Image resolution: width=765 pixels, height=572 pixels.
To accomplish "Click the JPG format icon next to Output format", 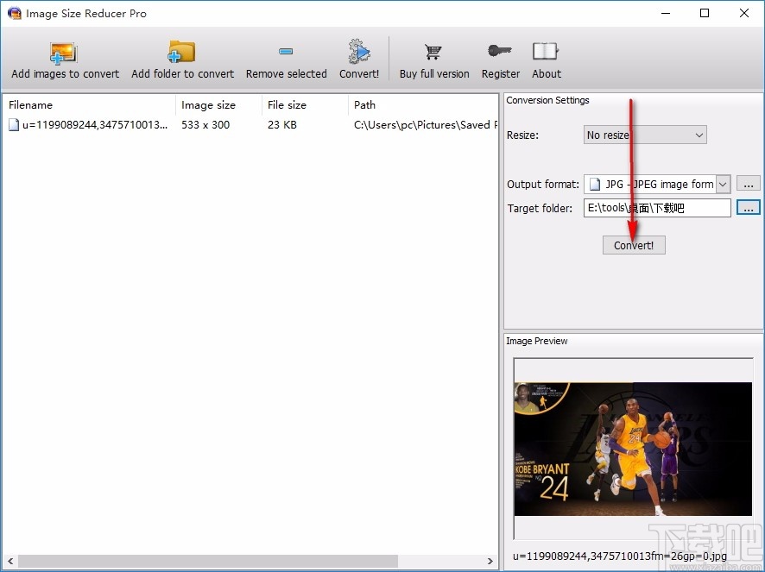I will point(594,184).
